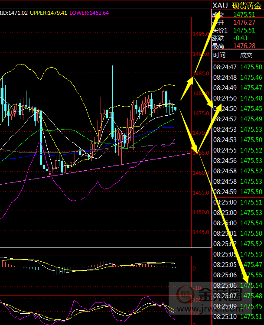Click the 1495.0 price axis label
Screen dimensions: 264x325
pyautogui.click(x=200, y=34)
